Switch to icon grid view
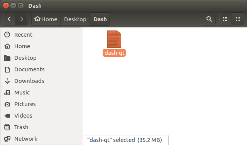 tap(238, 19)
